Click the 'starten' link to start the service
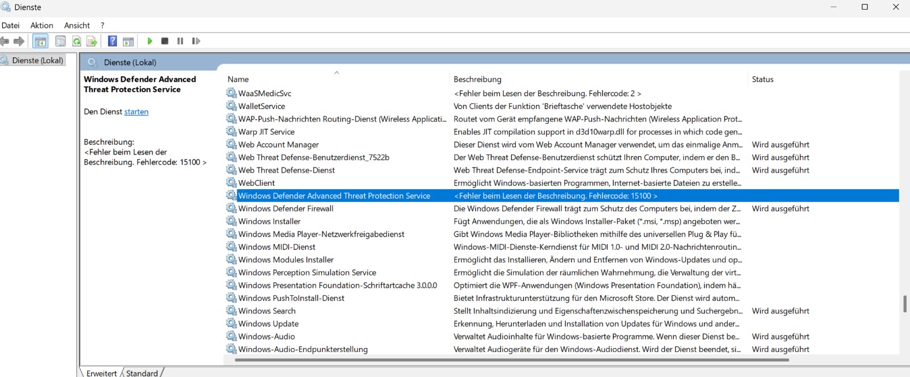The height and width of the screenshot is (377, 910). tap(136, 112)
